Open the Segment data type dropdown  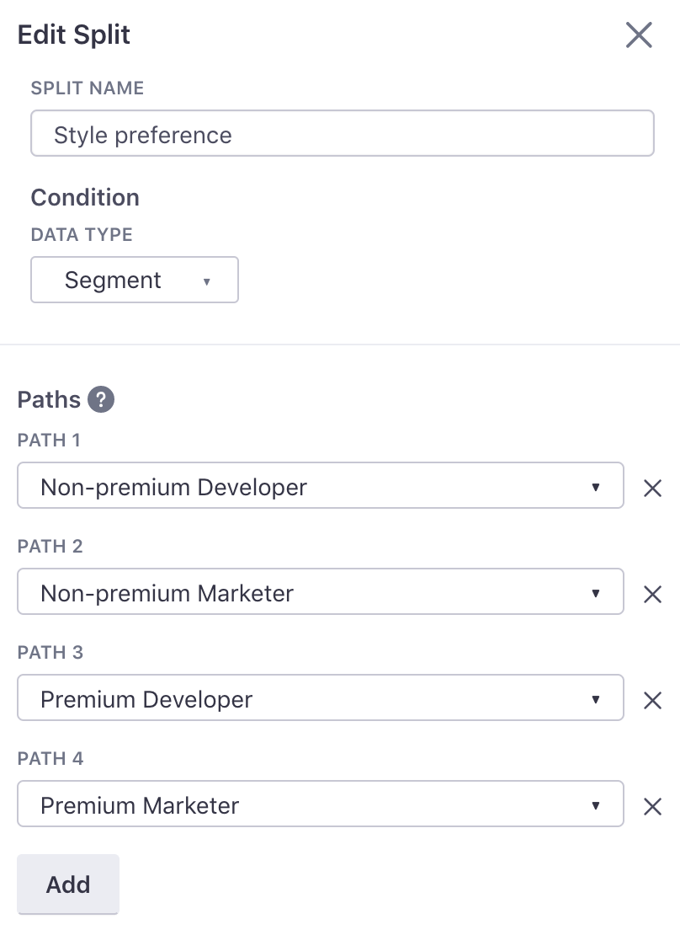(135, 280)
